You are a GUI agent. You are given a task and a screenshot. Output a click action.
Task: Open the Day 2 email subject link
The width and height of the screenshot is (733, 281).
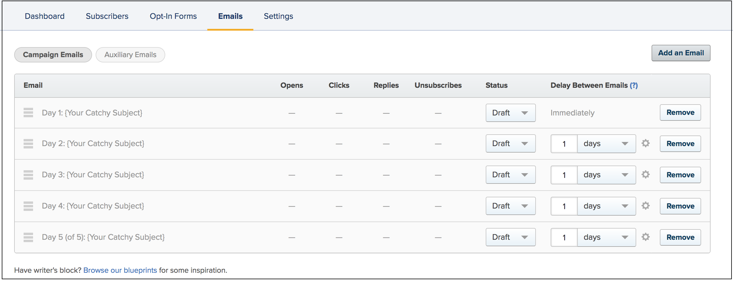[93, 143]
